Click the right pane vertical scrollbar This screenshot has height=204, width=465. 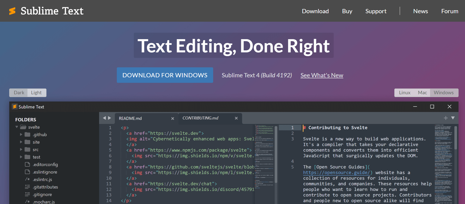[x=456, y=138]
